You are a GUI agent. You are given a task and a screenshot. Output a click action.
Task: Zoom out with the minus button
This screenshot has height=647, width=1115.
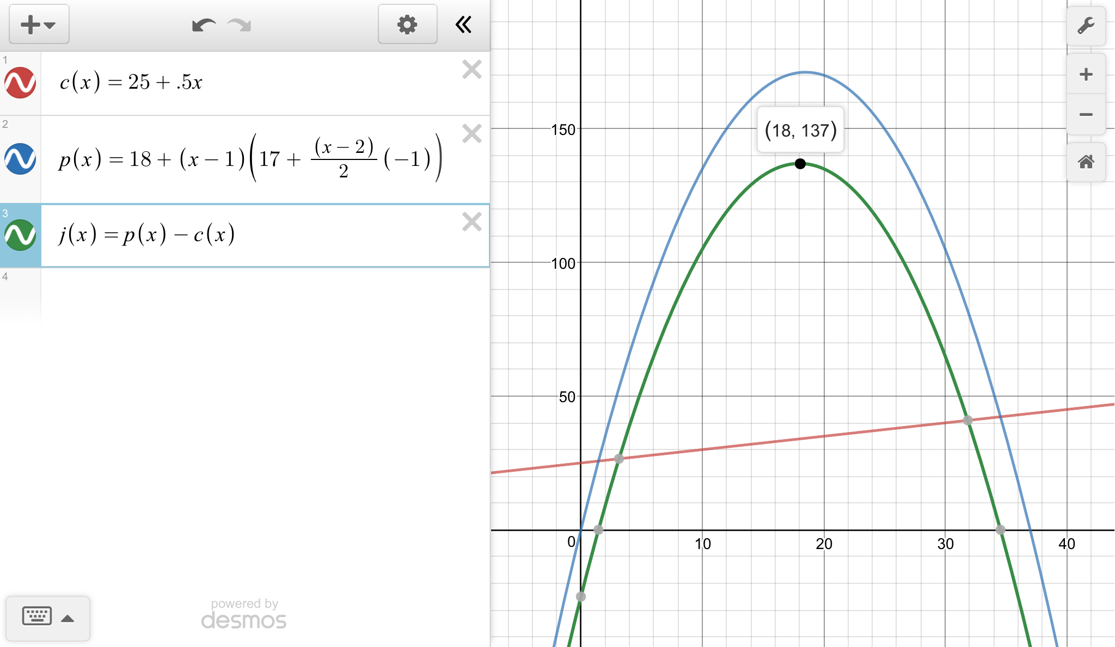click(1086, 114)
